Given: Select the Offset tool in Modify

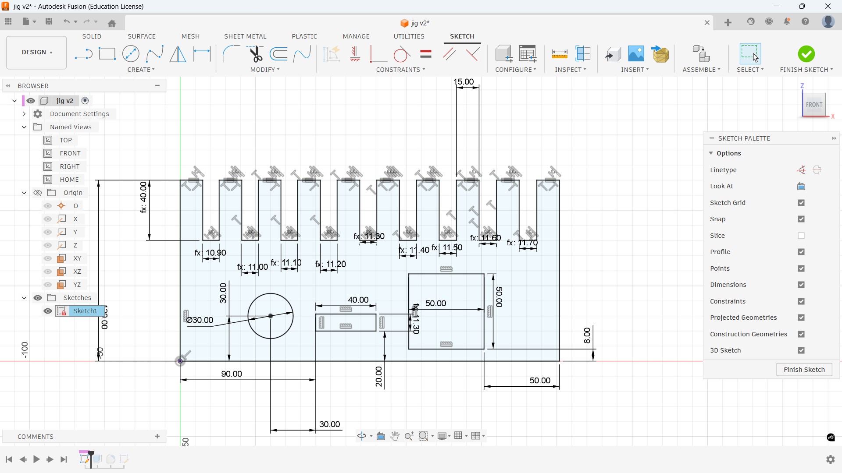Looking at the screenshot, I should tap(279, 54).
